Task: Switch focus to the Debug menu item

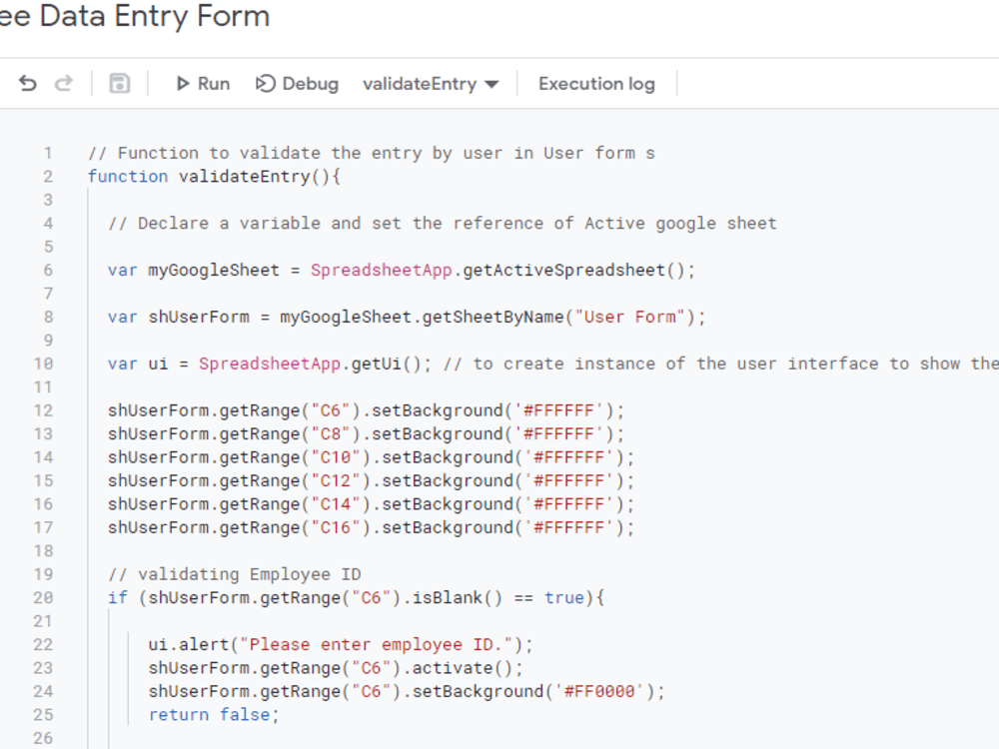Action: pos(297,84)
